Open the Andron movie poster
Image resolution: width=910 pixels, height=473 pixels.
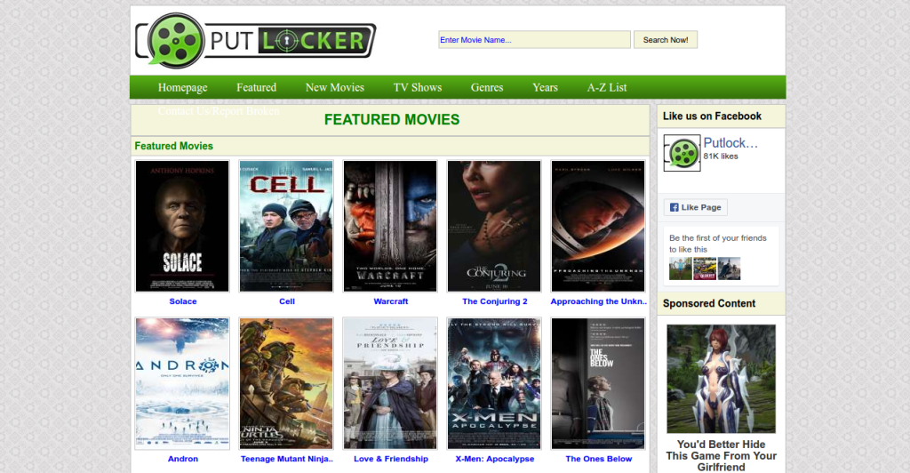pos(182,383)
